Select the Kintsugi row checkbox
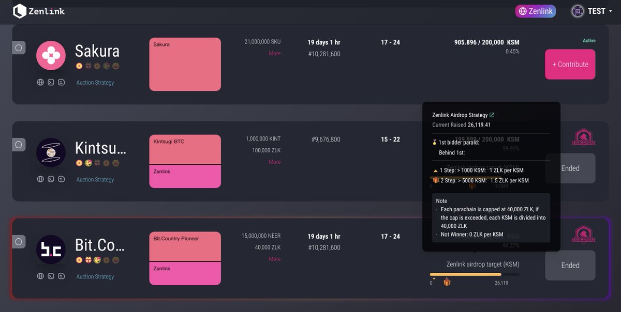The width and height of the screenshot is (621, 312). (x=19, y=145)
